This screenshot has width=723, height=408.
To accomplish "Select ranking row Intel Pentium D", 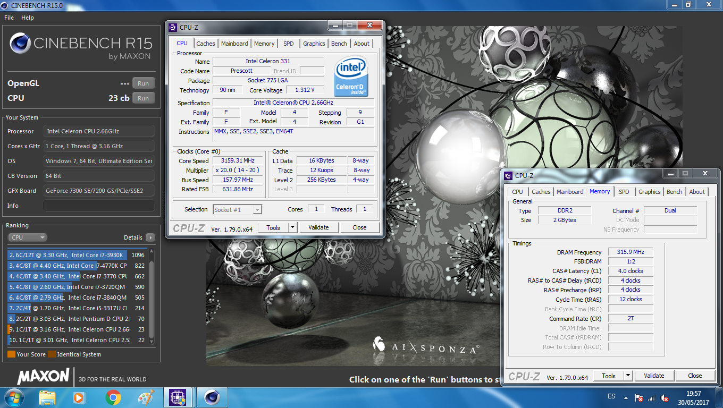I will 77,319.
